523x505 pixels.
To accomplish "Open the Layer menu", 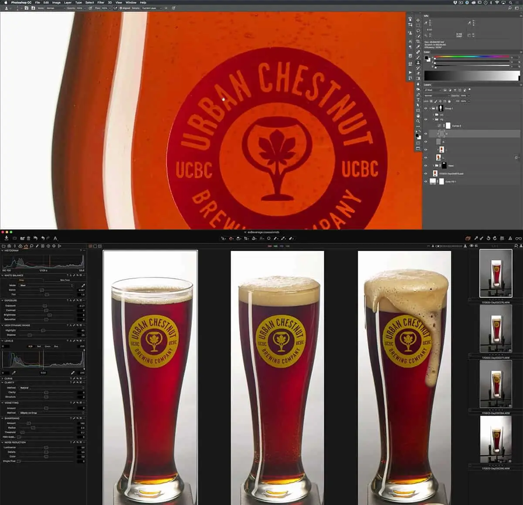I will 68,3.
